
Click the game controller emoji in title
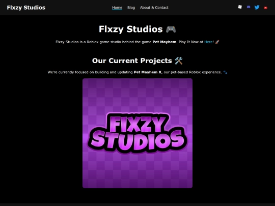point(171,29)
